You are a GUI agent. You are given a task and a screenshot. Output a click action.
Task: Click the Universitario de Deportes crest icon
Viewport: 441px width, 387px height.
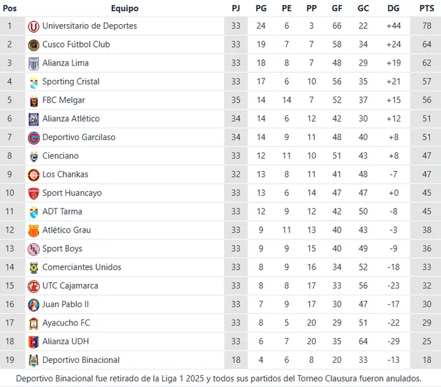click(33, 26)
